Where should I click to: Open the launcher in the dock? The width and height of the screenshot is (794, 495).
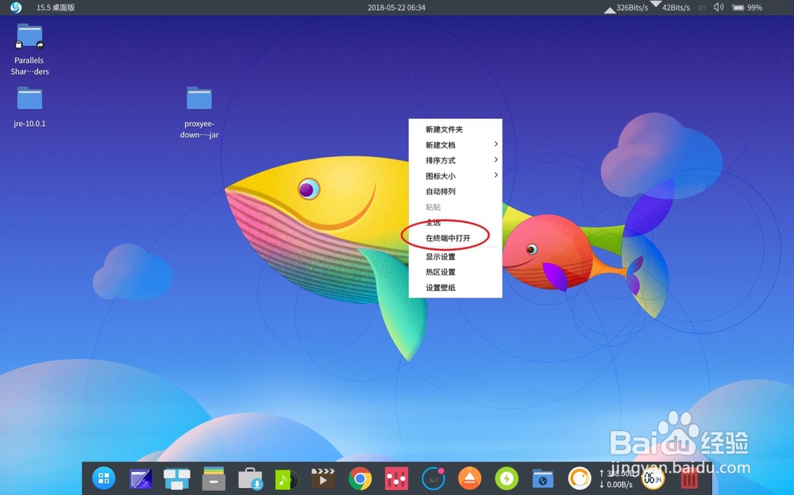click(104, 478)
